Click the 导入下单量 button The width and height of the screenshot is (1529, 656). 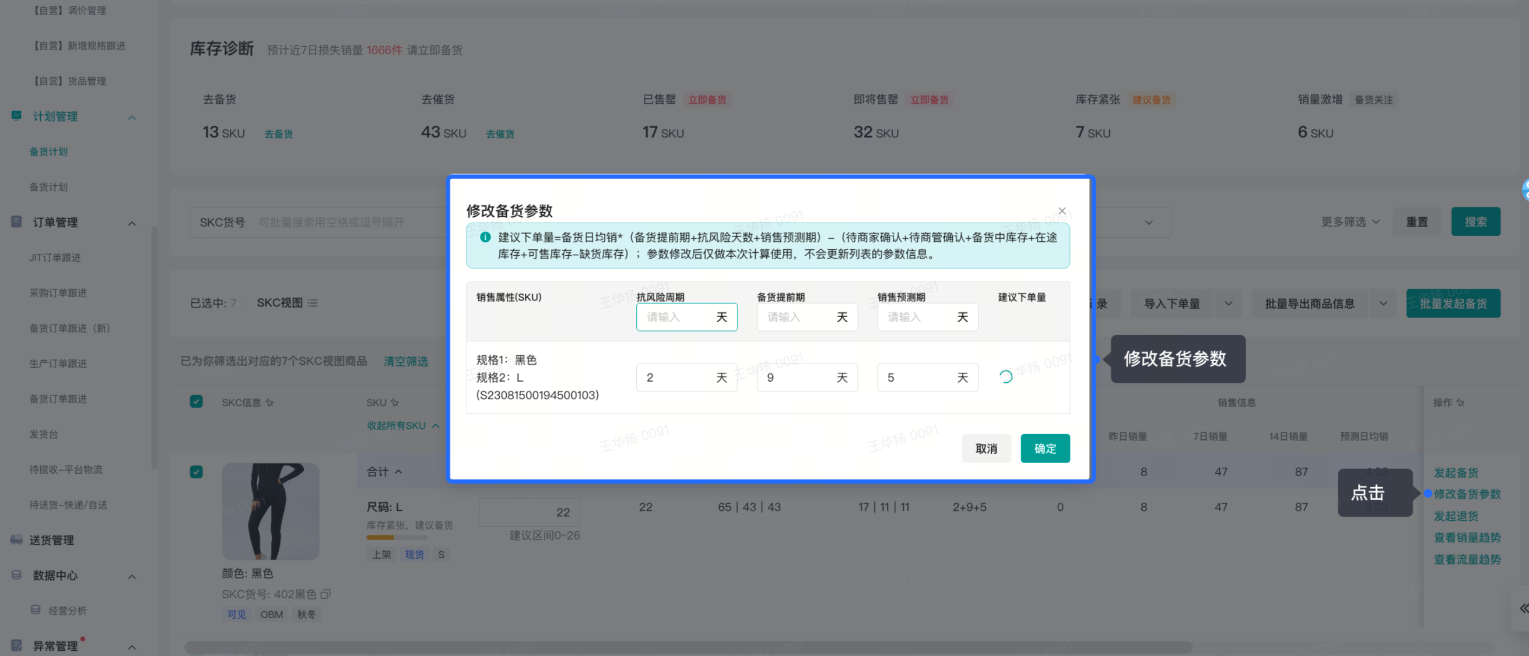point(1172,303)
